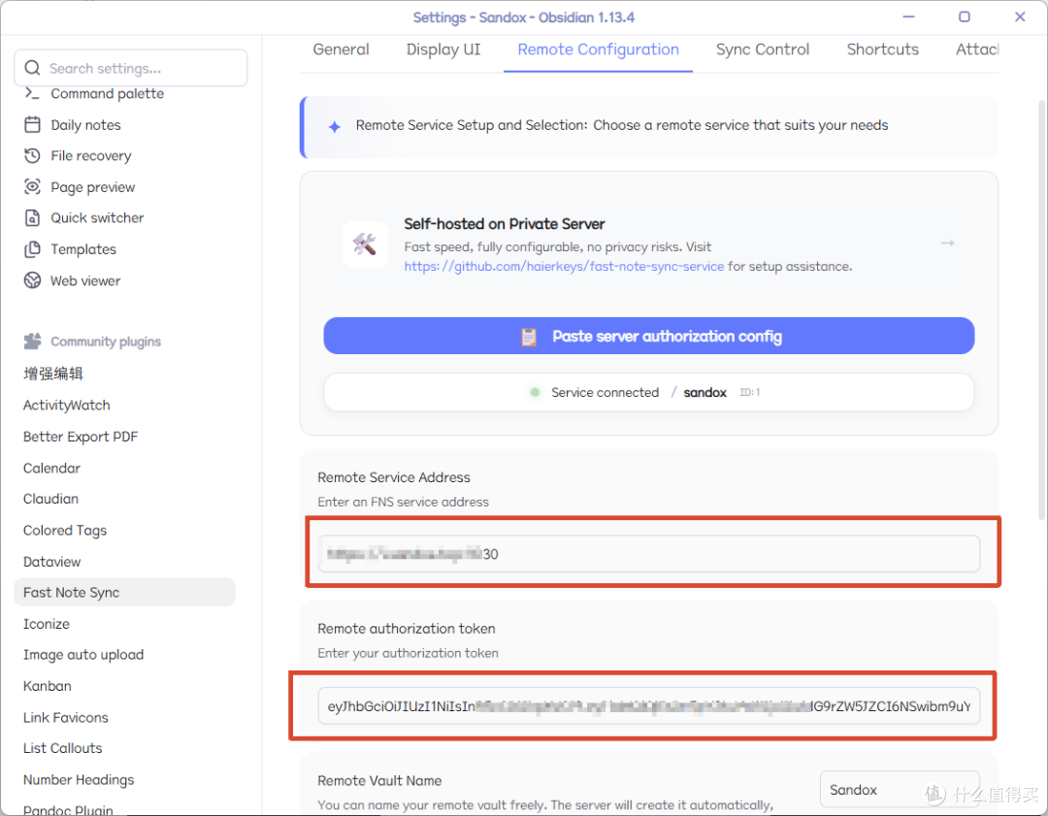
Task: Switch to the General tab
Action: (x=341, y=49)
